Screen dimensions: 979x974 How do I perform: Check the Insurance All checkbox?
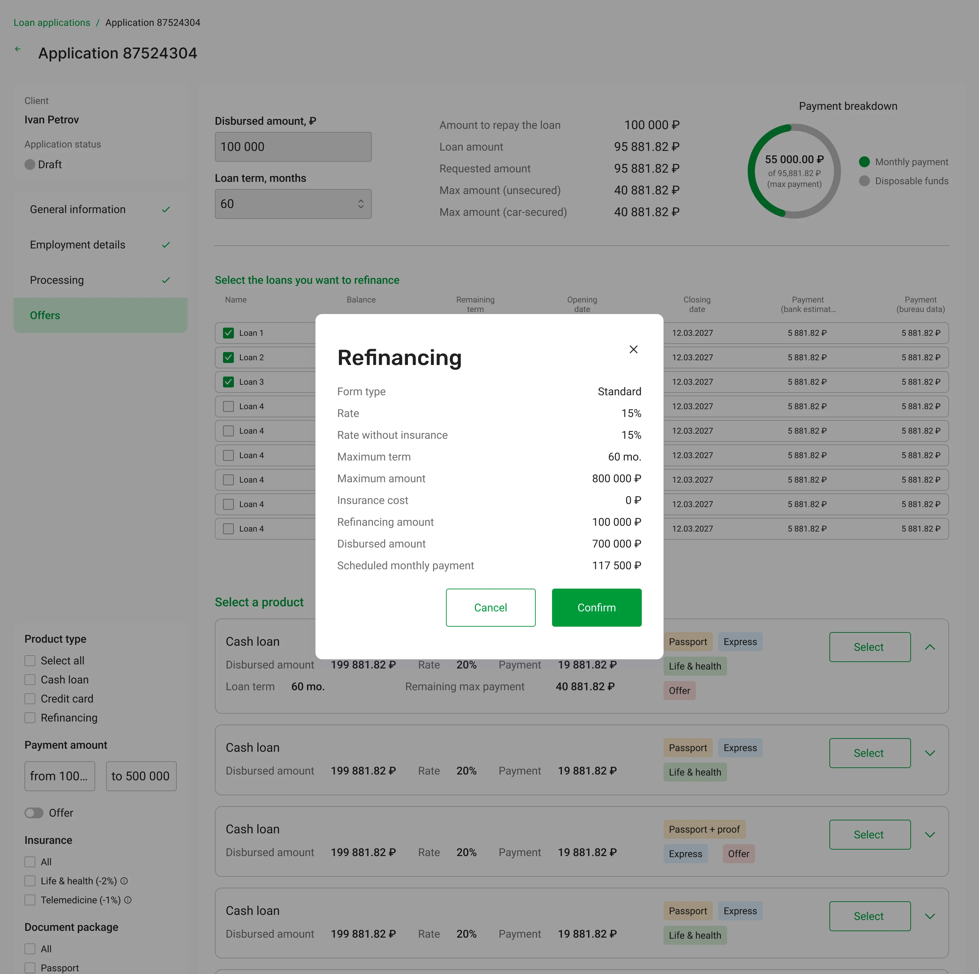[x=30, y=862]
